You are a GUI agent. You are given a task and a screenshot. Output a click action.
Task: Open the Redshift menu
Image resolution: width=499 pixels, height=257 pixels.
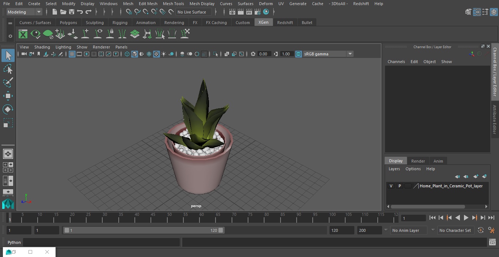coord(361,4)
